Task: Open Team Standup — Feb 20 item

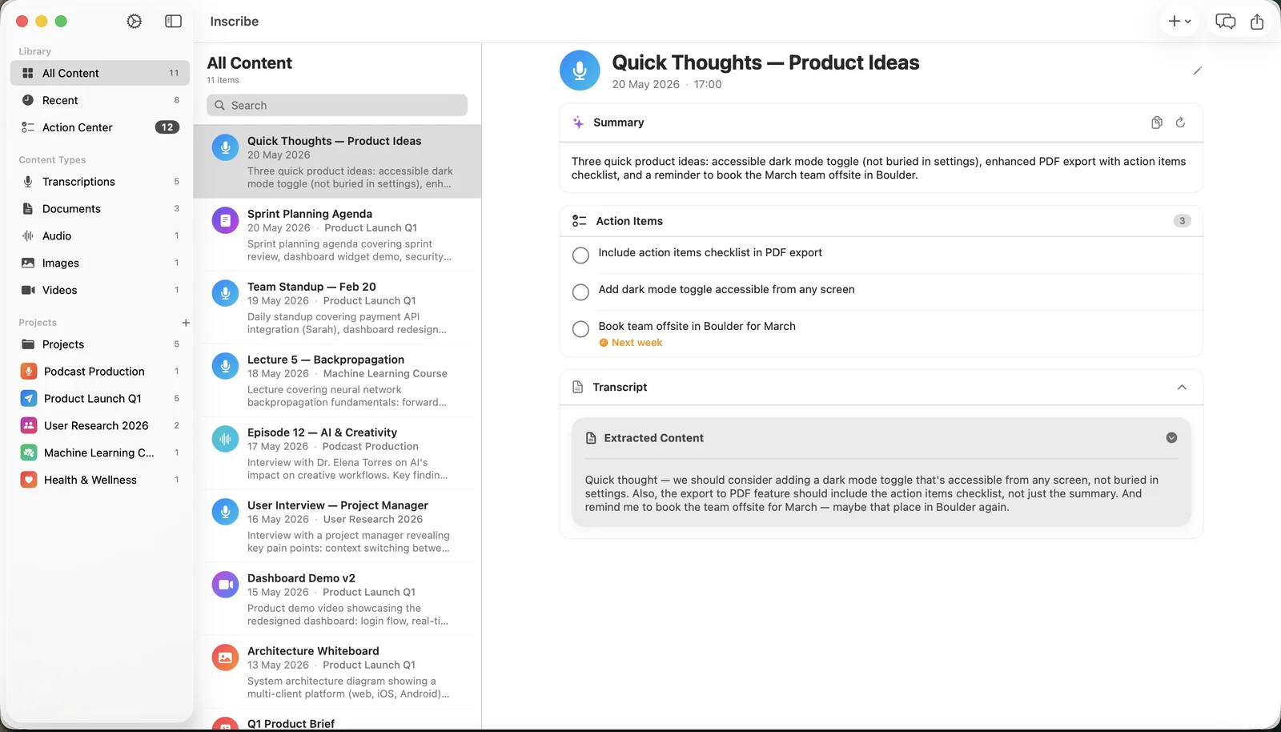Action: pos(337,308)
